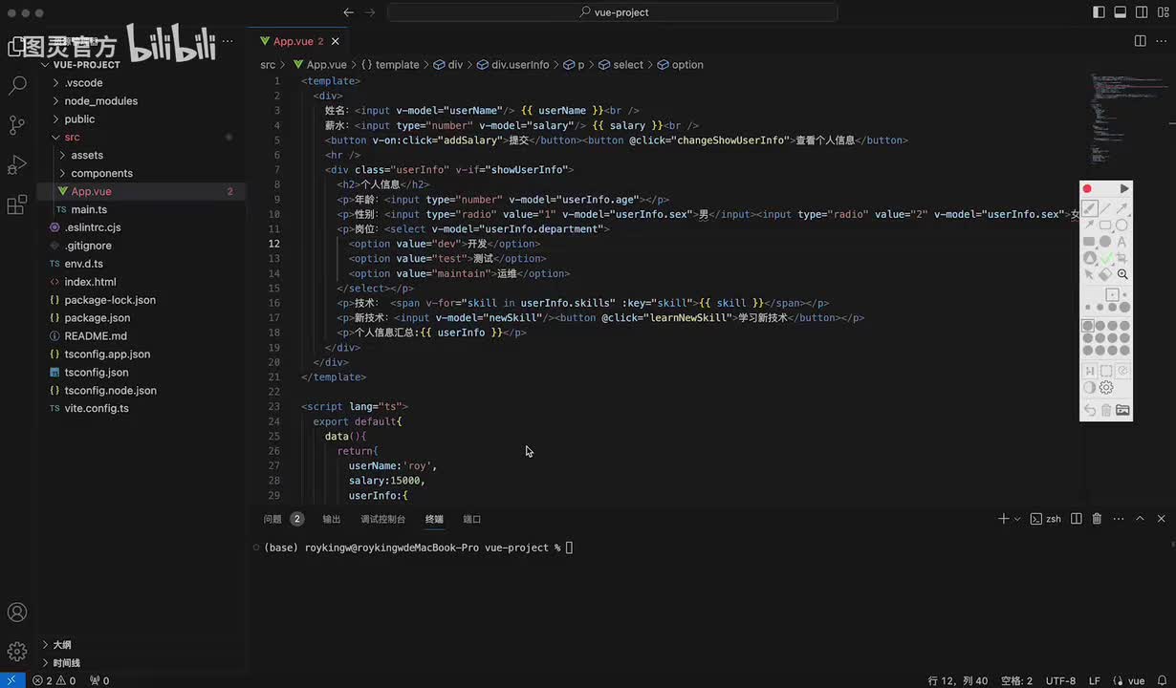Open the Search view in activity bar
The width and height of the screenshot is (1176, 688).
coord(17,85)
